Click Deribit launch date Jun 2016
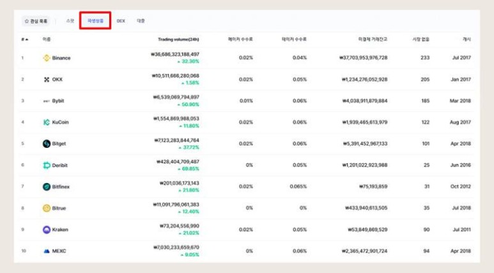 click(461, 165)
